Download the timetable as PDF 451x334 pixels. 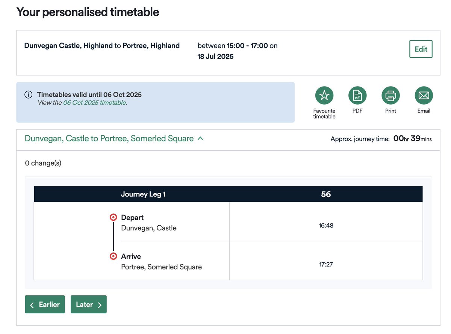pyautogui.click(x=357, y=96)
